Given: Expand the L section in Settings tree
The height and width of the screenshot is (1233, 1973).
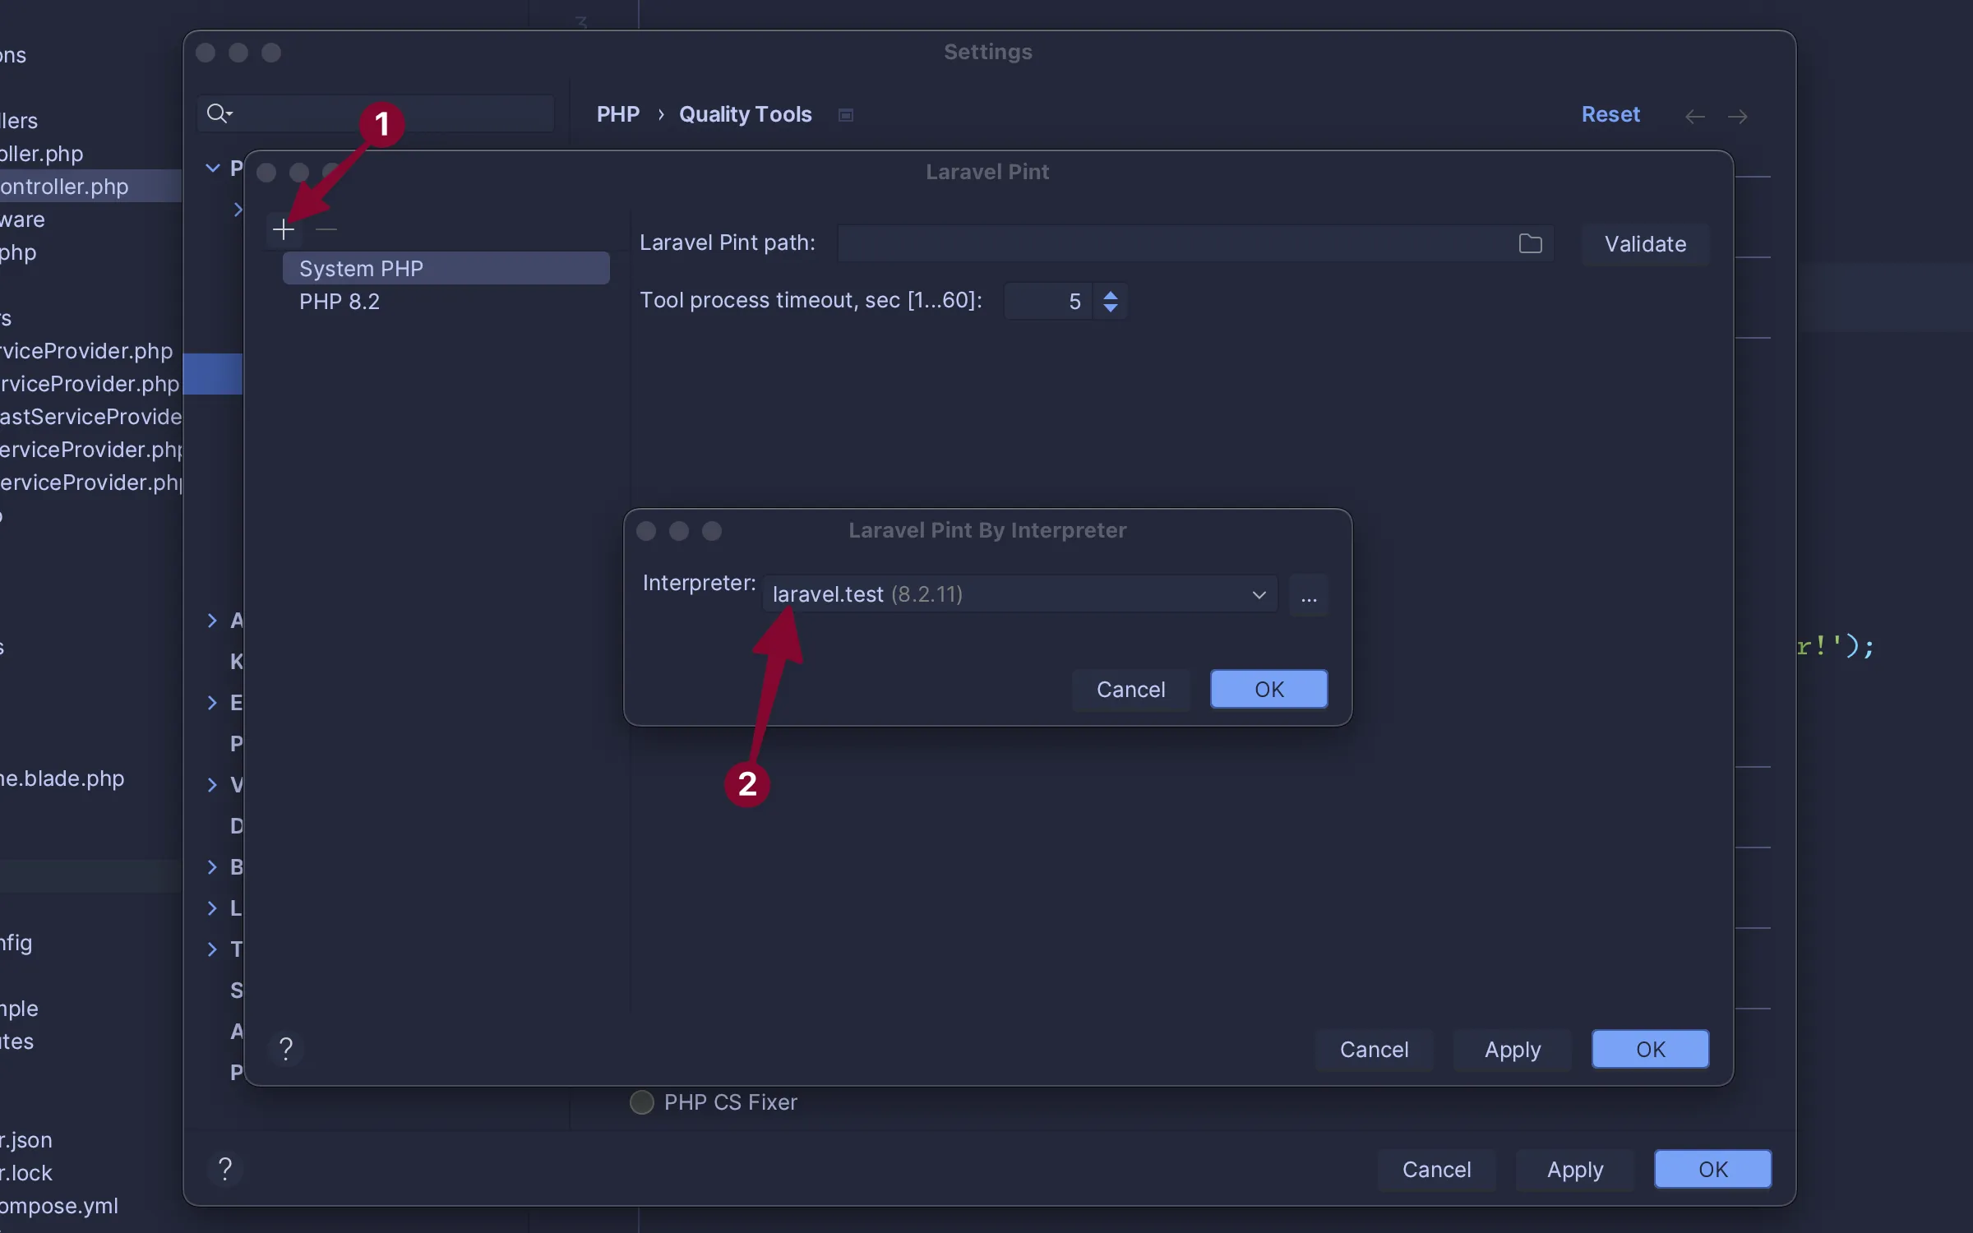Looking at the screenshot, I should pos(212,908).
